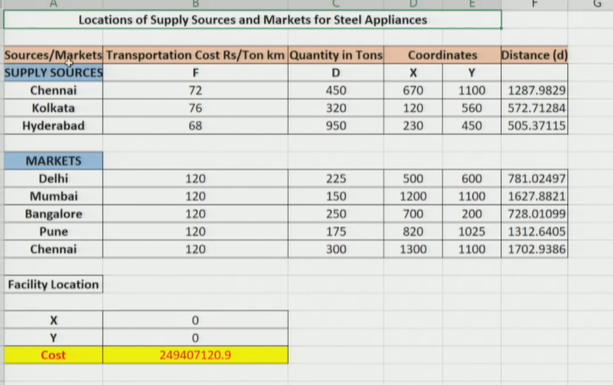Click the Pune Y coordinate 1025
This screenshot has height=385, width=613.
pyautogui.click(x=472, y=231)
